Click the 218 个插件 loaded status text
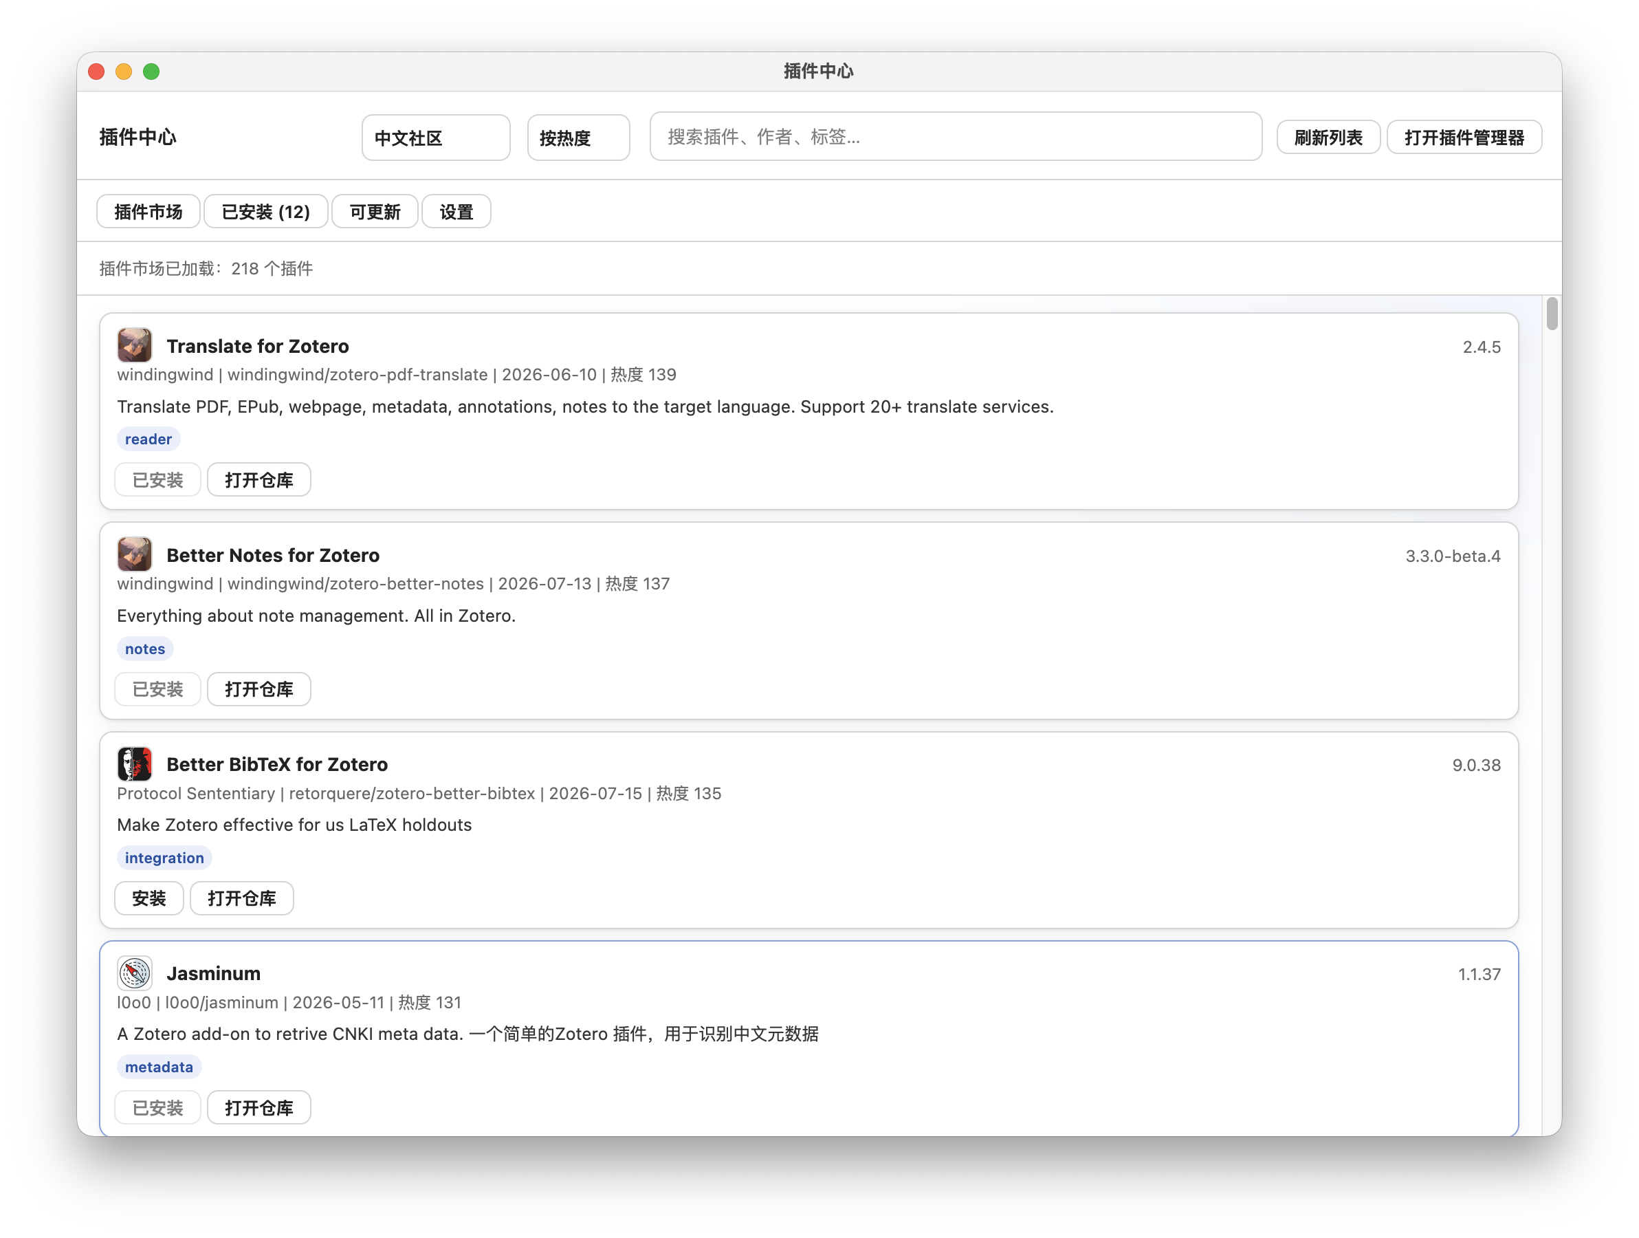Screen dimensions: 1639x1238 [206, 268]
